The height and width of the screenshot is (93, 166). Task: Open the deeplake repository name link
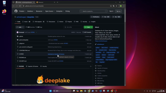31,17
